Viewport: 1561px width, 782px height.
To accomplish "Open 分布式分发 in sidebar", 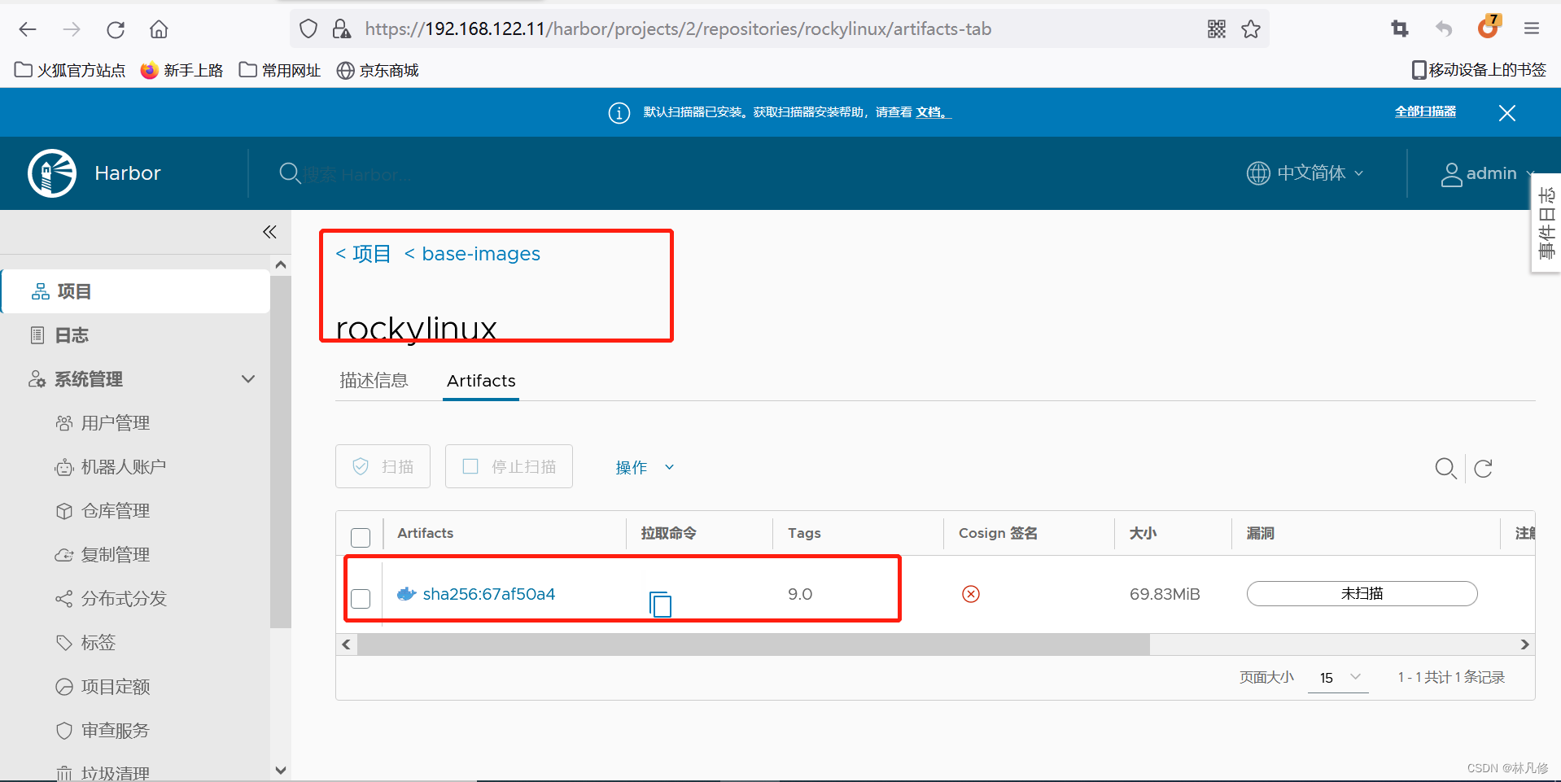I will click(123, 599).
